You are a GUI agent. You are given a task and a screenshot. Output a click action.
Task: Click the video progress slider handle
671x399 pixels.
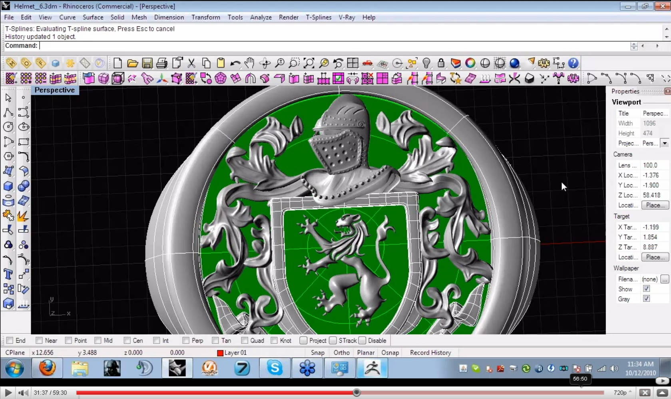coord(356,393)
